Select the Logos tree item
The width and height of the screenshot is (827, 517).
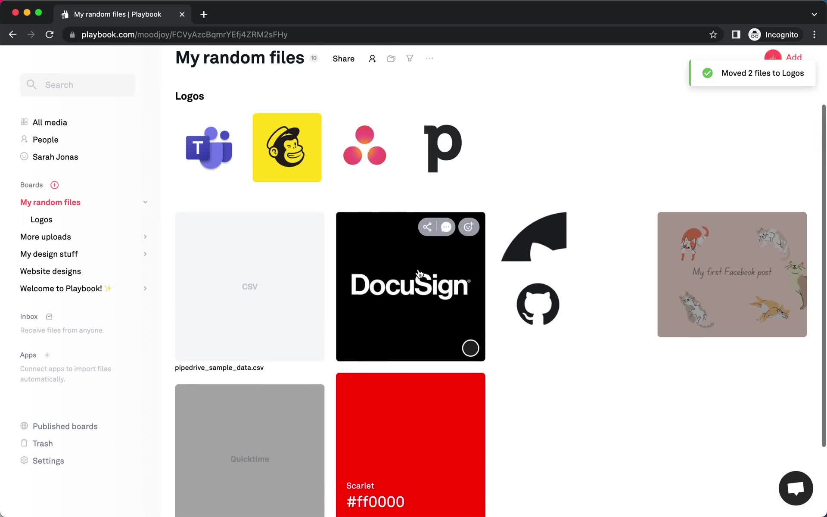tap(41, 219)
